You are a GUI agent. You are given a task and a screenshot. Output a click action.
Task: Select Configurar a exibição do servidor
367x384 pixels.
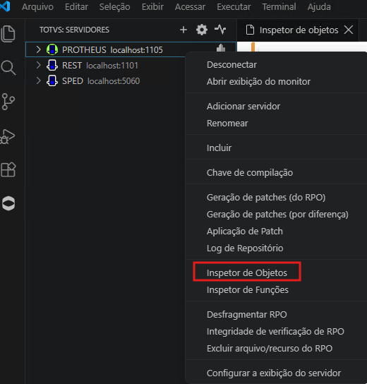click(274, 373)
